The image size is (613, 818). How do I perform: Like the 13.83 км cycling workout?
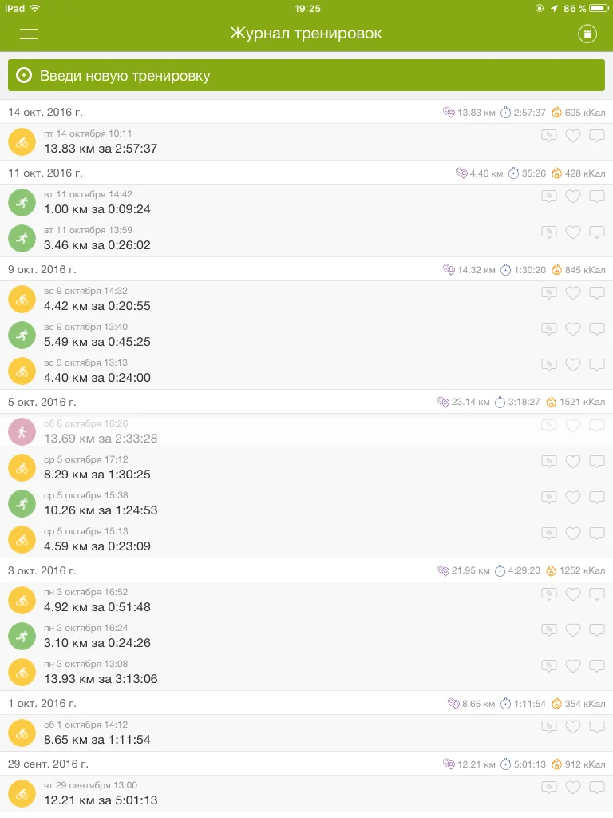(x=572, y=136)
